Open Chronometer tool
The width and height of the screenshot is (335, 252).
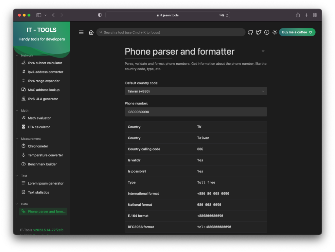(x=43, y=146)
